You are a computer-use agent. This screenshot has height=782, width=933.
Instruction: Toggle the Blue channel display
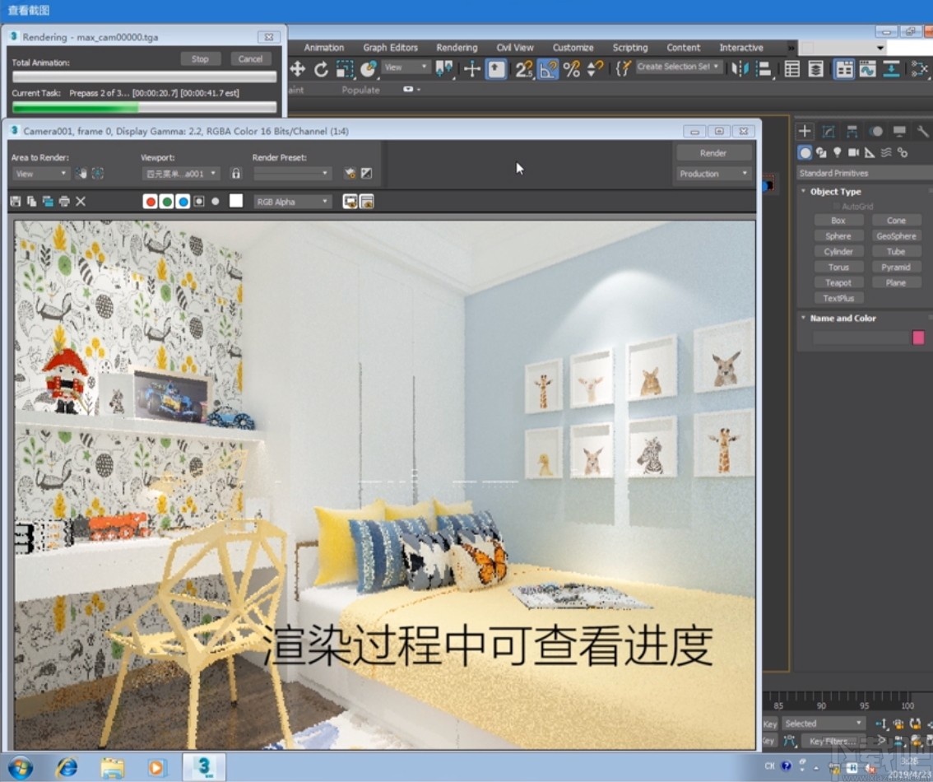(183, 202)
